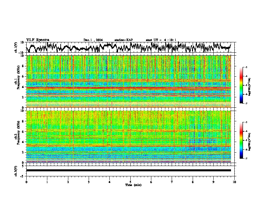Click the strong red band in ch.1 spectrogram
This screenshot has width=264, height=204.
pos(129,88)
